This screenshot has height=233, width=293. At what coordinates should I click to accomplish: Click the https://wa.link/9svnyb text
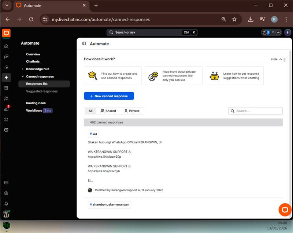(104, 171)
